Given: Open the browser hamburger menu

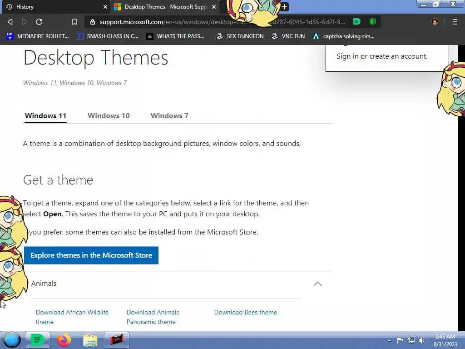Looking at the screenshot, I should click(455, 22).
